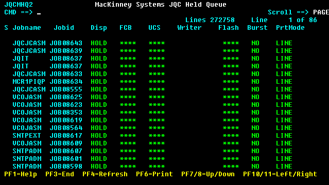Click Burst value NO in the JOB08601 row
This screenshot has width=329, height=185.
click(x=255, y=159)
